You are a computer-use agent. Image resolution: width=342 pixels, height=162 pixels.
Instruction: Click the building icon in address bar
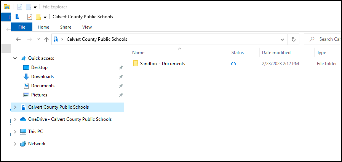56,39
